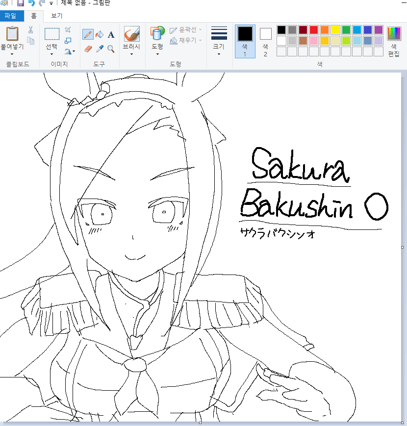Select the Fill with color bucket tool

point(100,34)
